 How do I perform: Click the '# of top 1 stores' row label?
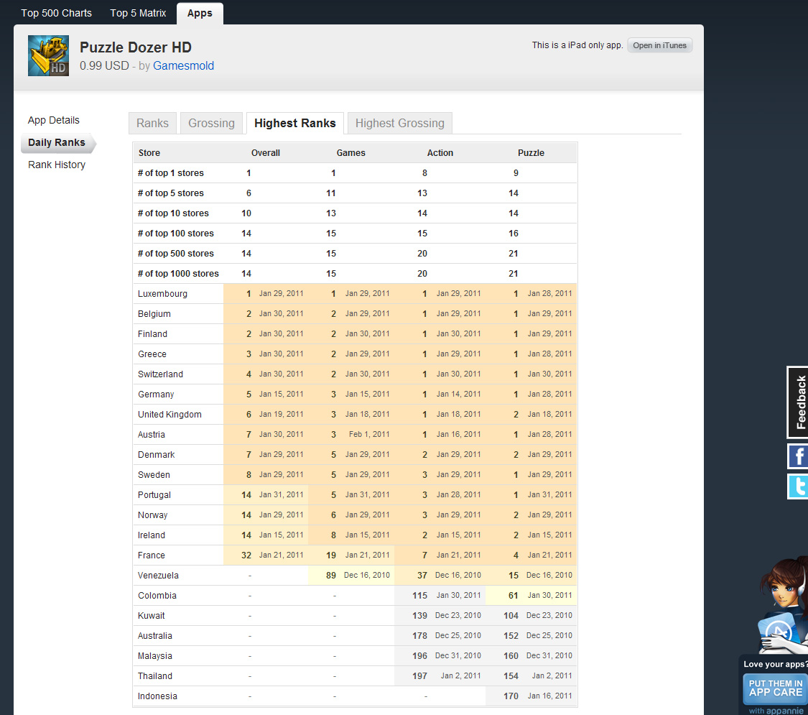click(170, 173)
